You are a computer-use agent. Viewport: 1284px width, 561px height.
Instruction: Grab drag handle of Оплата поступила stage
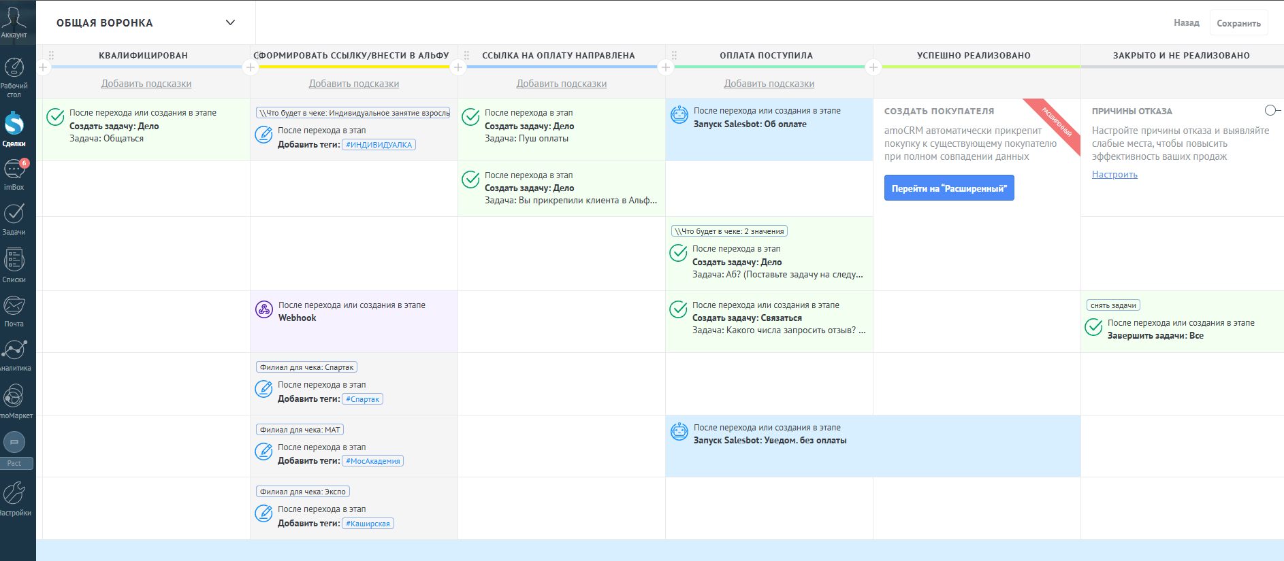[x=674, y=56]
